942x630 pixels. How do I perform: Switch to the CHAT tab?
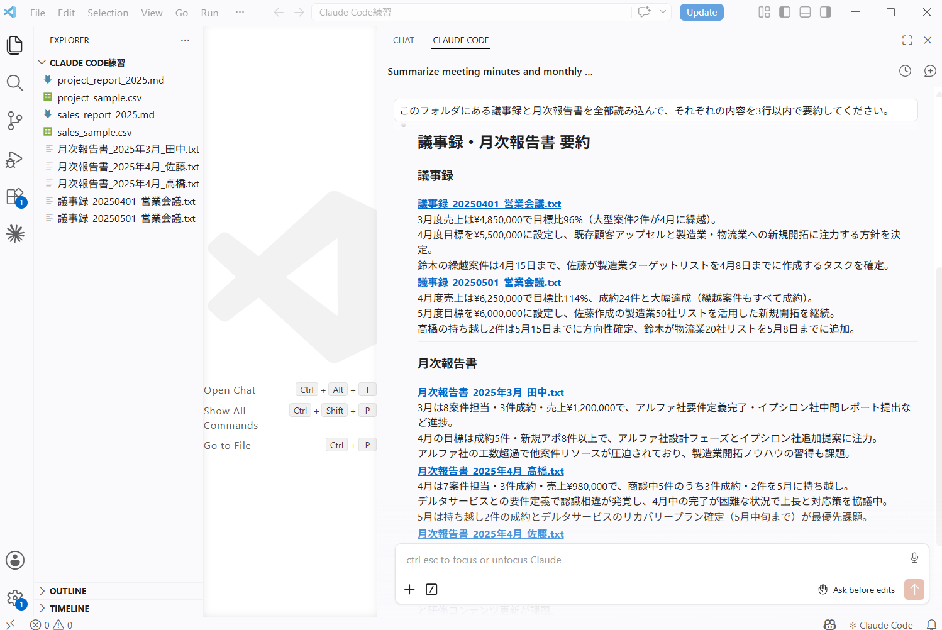pos(404,40)
